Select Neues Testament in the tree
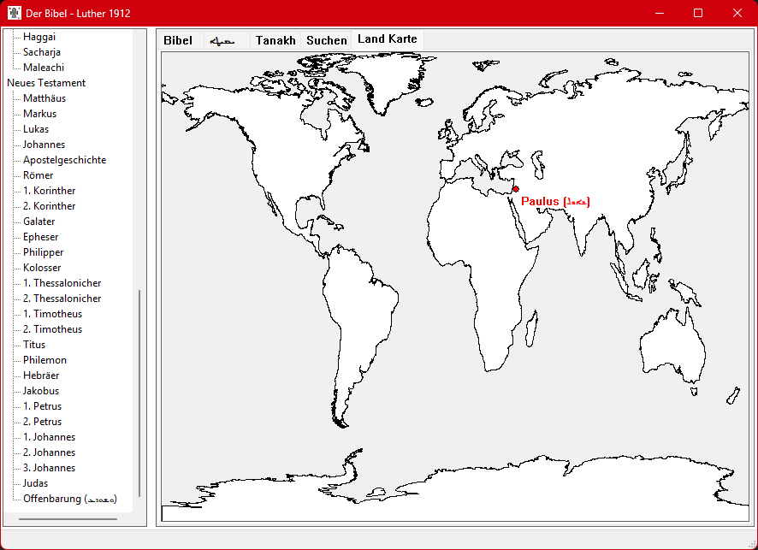 click(x=46, y=83)
